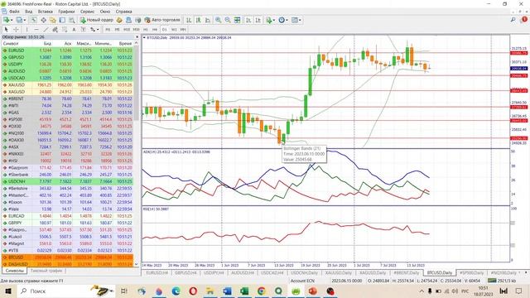Switch to M1 timeframe

[x=108, y=30]
